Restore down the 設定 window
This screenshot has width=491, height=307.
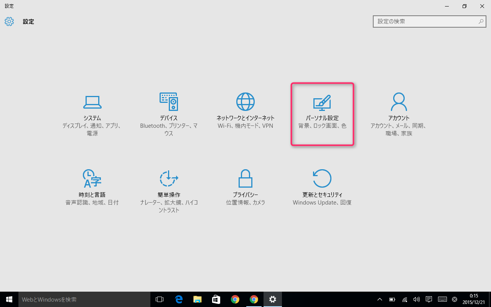point(465,6)
